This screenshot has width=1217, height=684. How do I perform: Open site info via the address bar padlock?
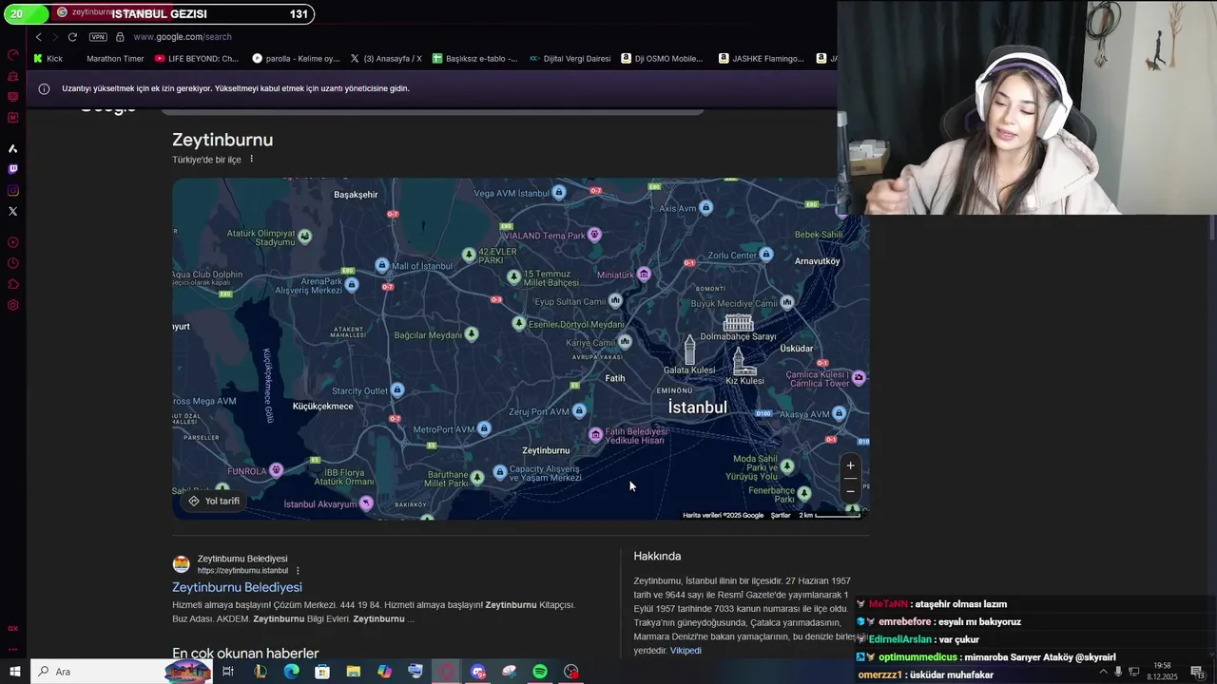pos(121,37)
